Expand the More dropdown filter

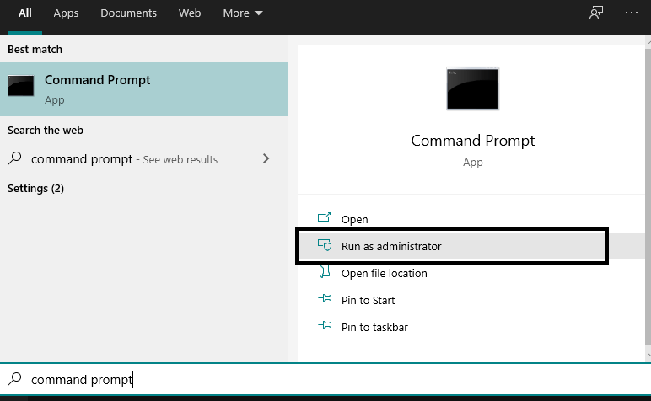243,13
